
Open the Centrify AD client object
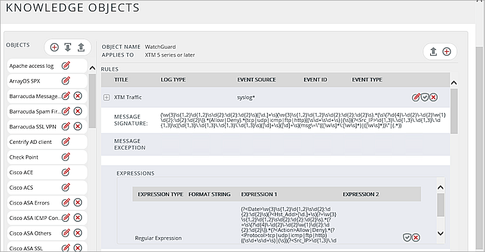30,141
